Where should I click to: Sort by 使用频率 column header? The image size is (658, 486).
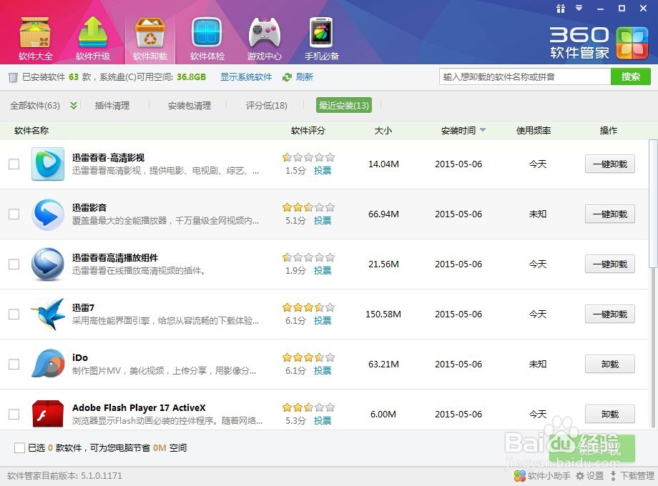[534, 130]
